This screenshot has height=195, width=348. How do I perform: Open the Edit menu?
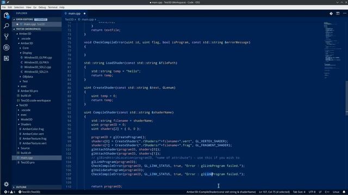[10, 7]
